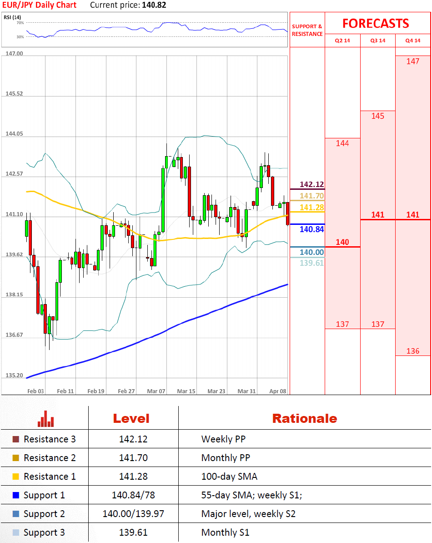432x543 pixels.
Task: Click the Support 2 row label
Action: pyautogui.click(x=44, y=514)
